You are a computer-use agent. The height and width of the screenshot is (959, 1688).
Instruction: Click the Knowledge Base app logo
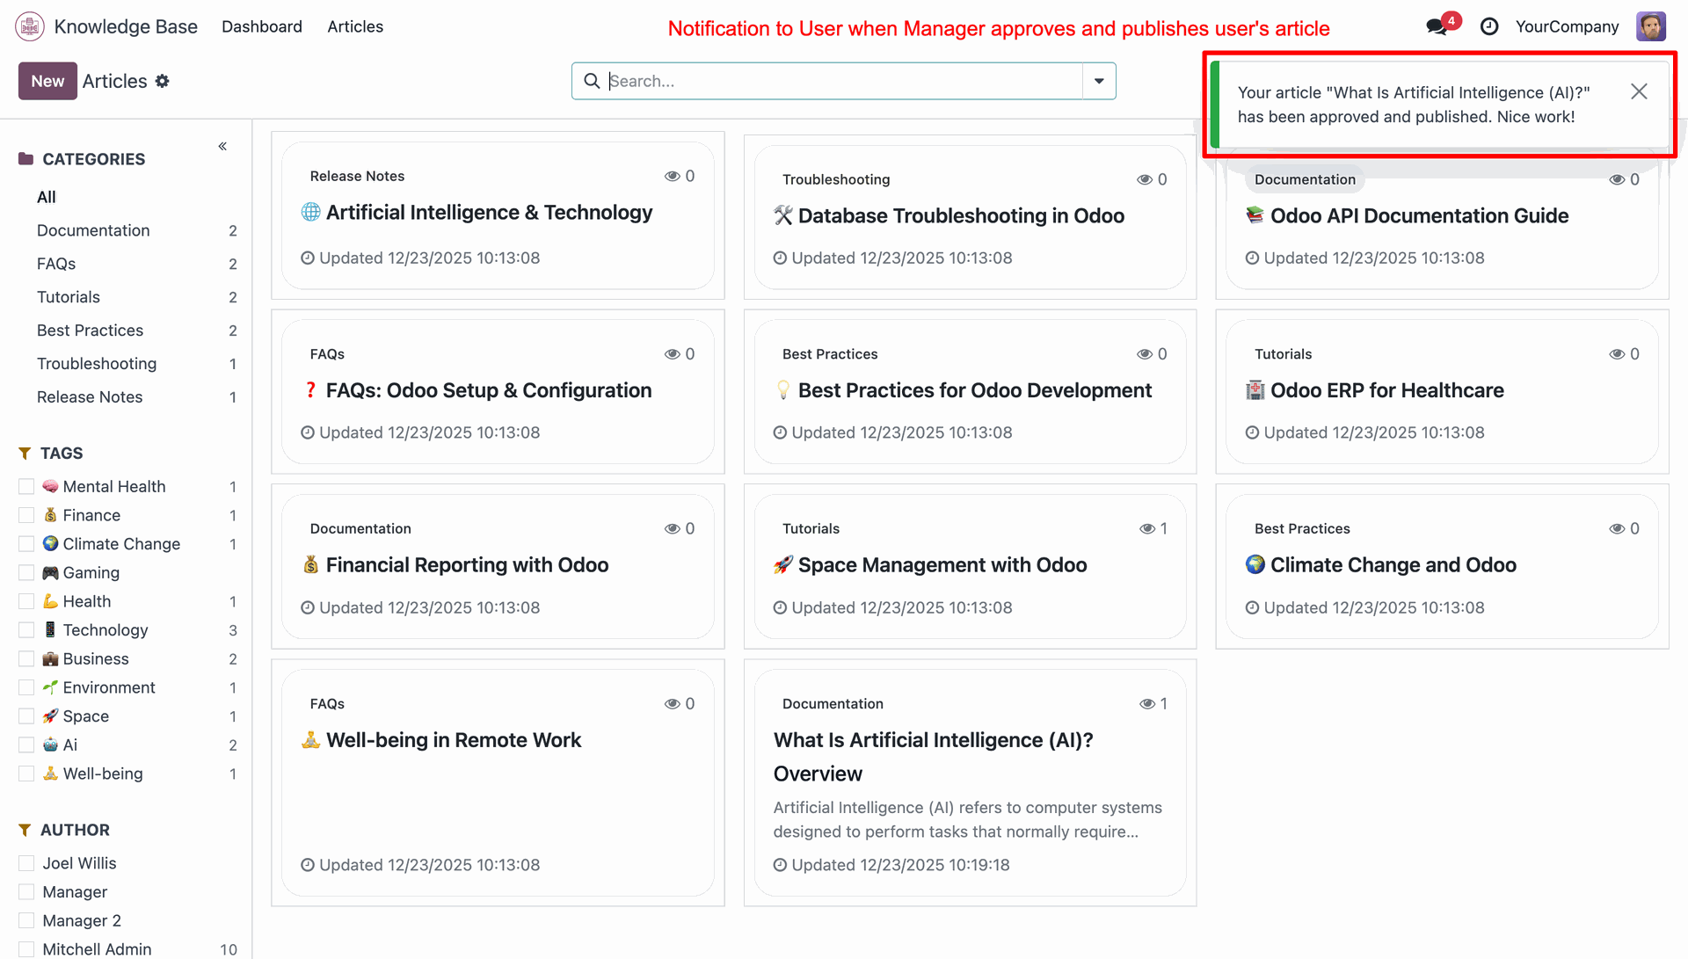coord(30,26)
